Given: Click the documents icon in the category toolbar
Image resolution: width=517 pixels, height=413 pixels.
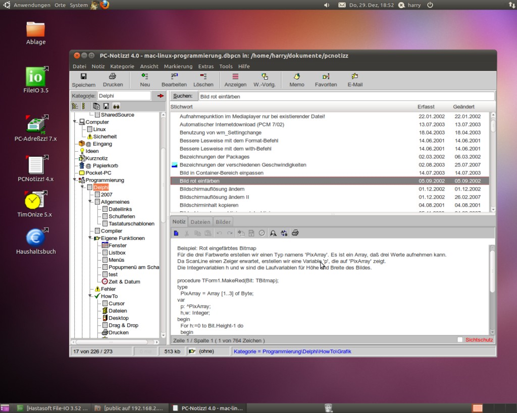Looking at the screenshot, I should pyautogui.click(x=96, y=106).
